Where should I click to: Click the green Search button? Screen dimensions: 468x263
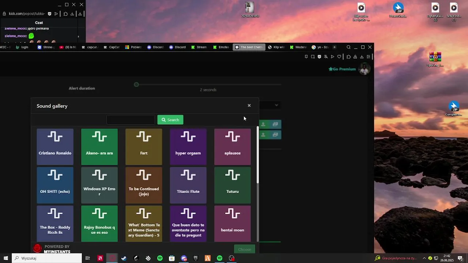tap(170, 120)
